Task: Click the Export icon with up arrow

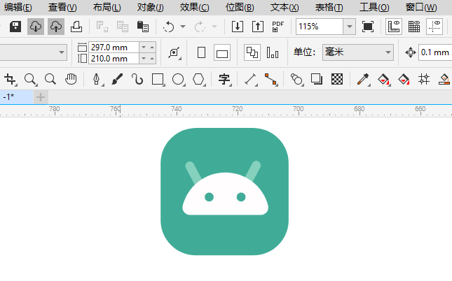Action: point(258,27)
